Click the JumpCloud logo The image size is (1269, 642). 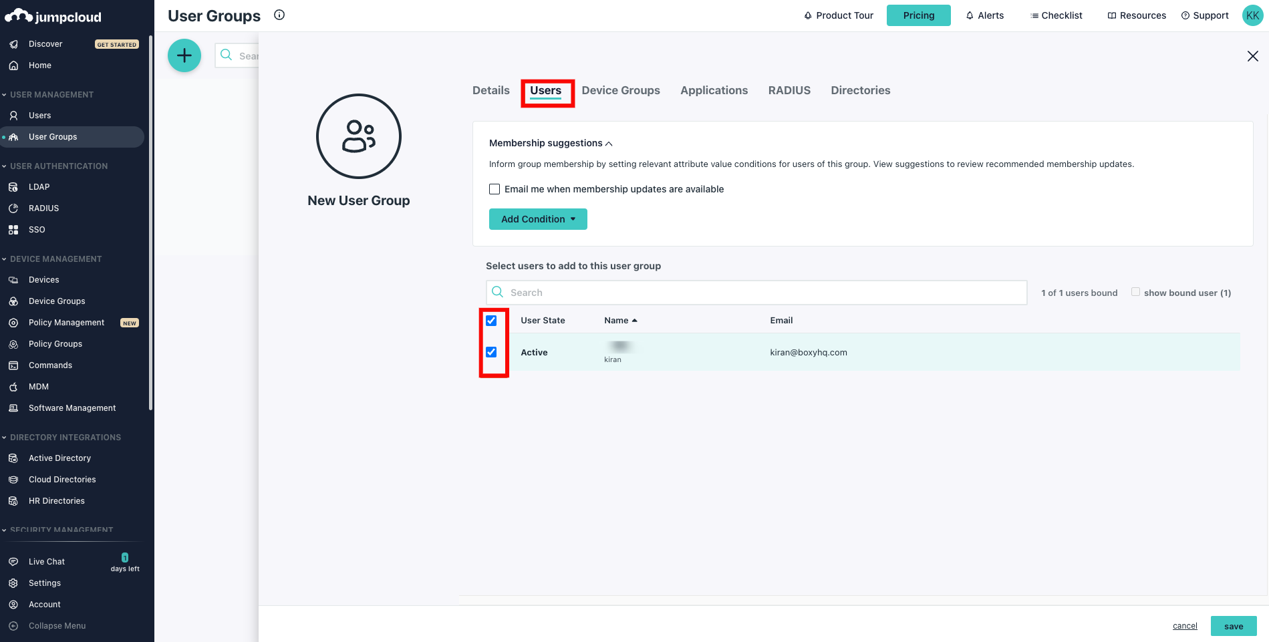53,16
